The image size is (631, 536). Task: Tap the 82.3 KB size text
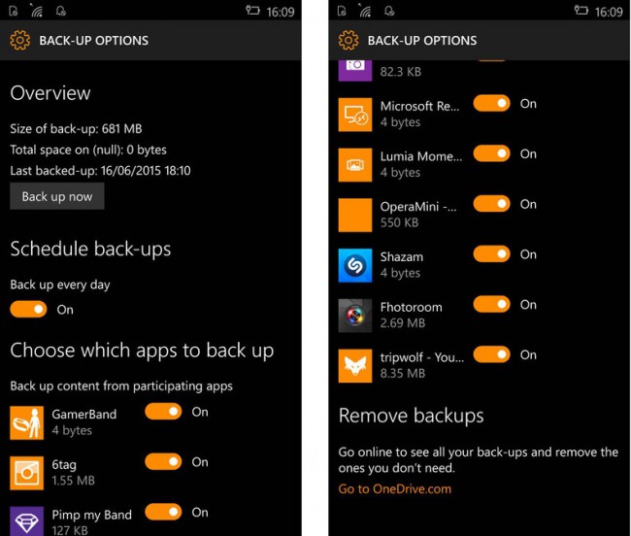pos(401,72)
